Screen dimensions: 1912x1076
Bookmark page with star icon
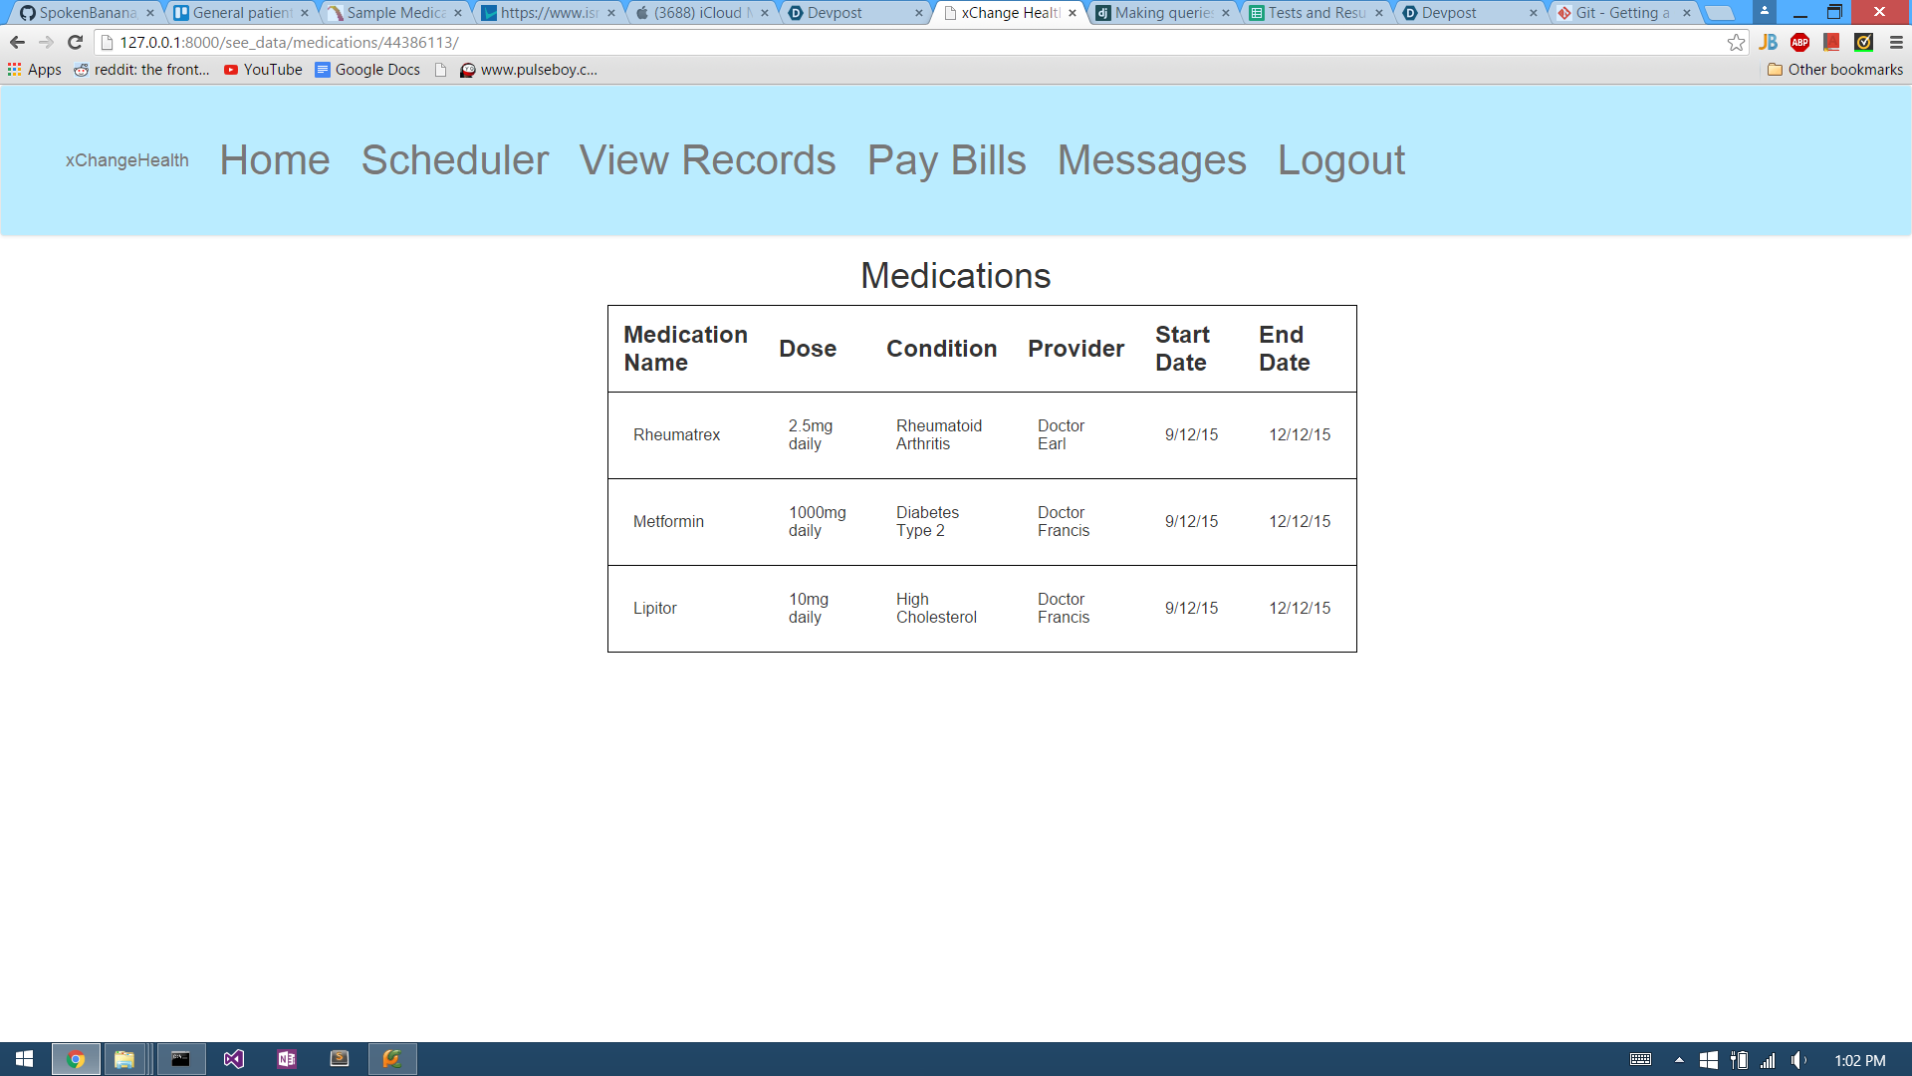(1736, 42)
